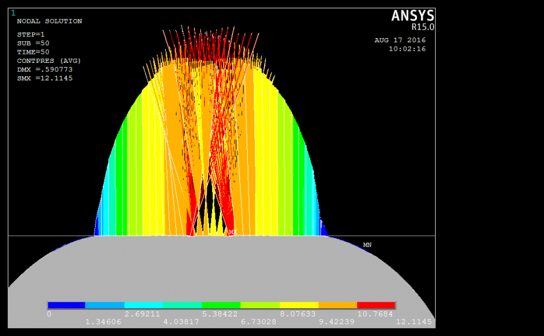Click the turquoise-green legend band
The image size is (544, 336).
click(x=183, y=305)
